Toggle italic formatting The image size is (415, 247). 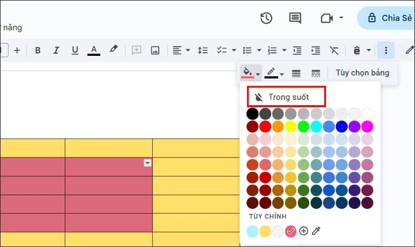click(x=56, y=50)
